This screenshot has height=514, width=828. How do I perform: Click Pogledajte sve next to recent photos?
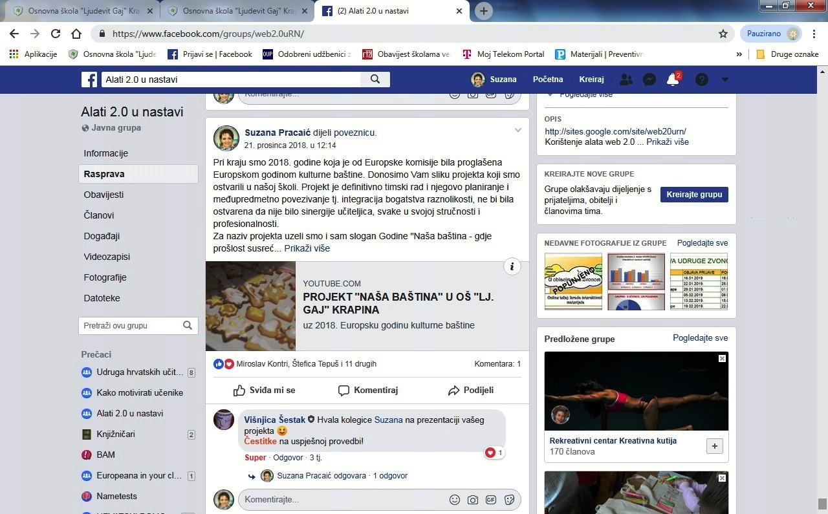tap(703, 243)
